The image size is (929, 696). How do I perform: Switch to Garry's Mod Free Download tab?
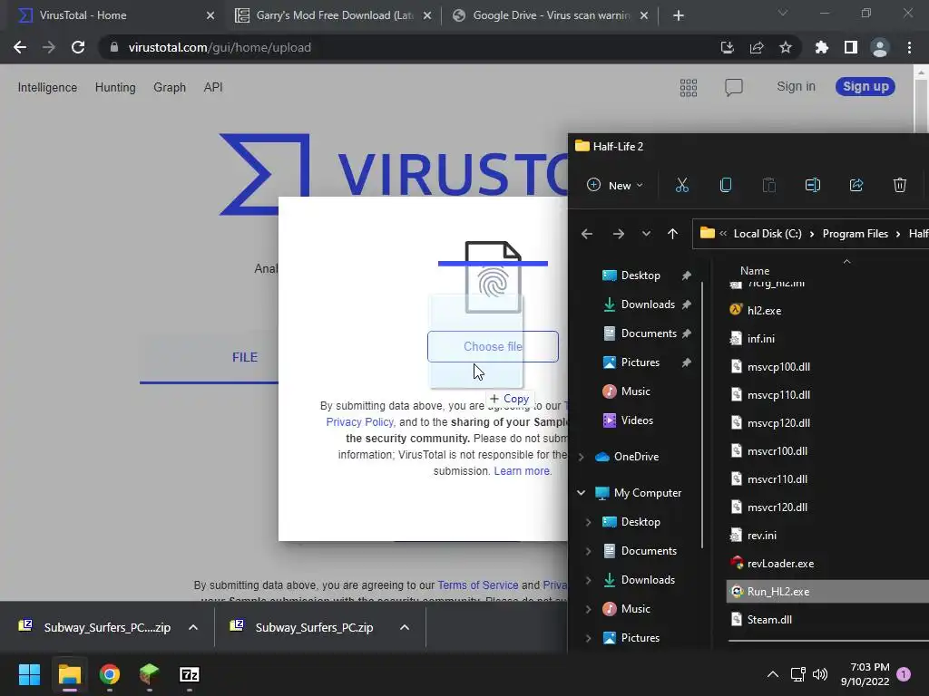click(333, 15)
